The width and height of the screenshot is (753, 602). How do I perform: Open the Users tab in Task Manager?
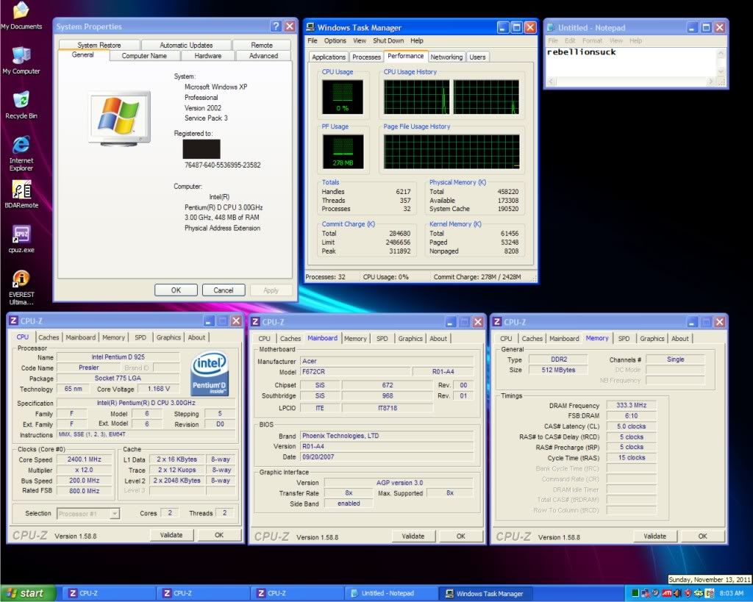[x=477, y=57]
